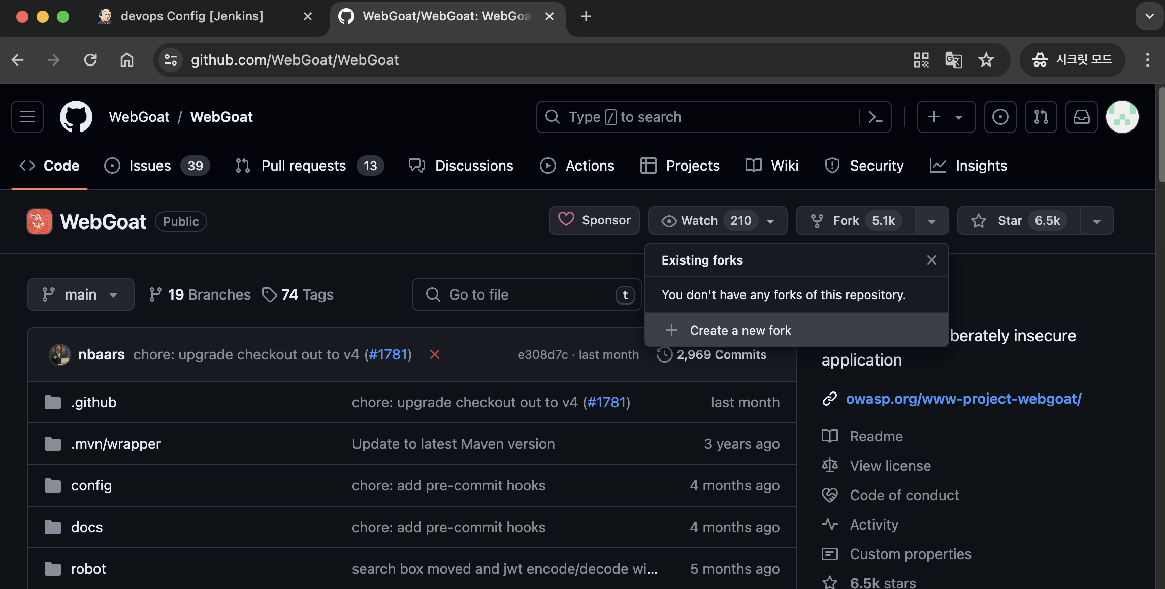
Task: Click the GitHub home logo icon
Action: pyautogui.click(x=76, y=117)
